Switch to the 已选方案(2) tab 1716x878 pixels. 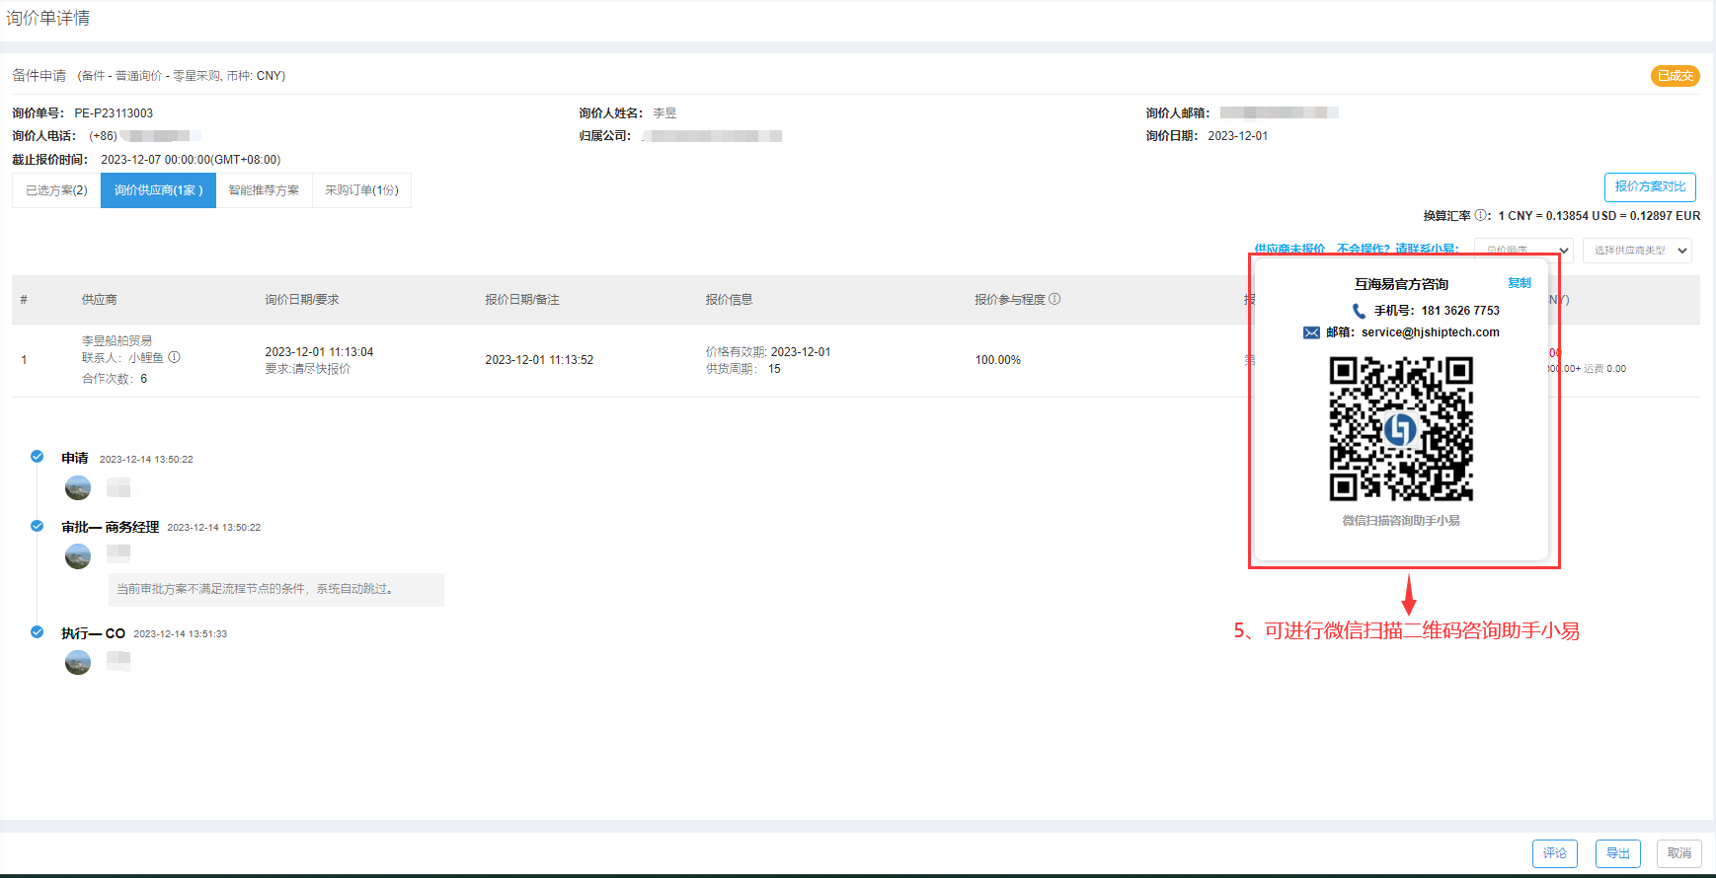[x=56, y=190]
